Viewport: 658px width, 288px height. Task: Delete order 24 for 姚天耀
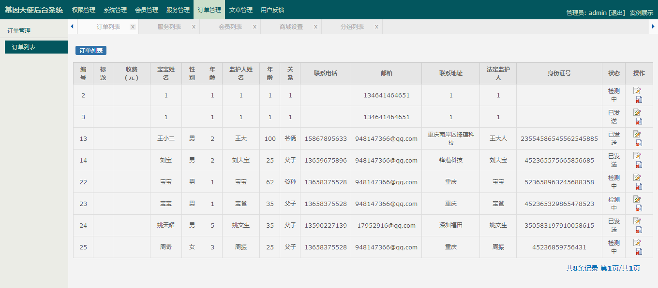coord(639,230)
